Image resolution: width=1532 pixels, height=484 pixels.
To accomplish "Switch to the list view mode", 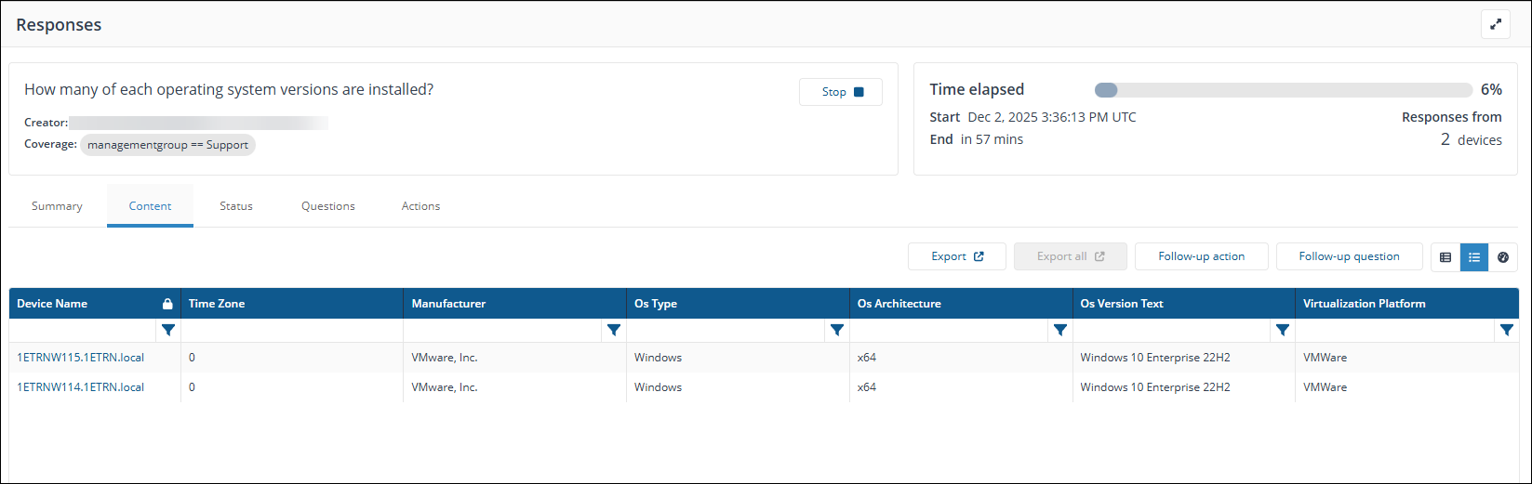I will [1474, 257].
